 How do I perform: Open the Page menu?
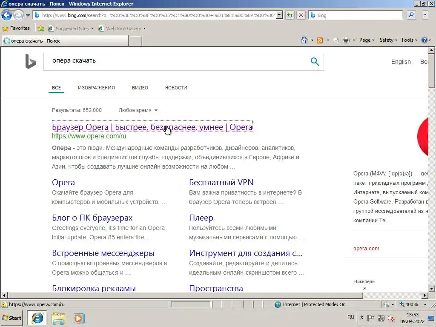[367, 40]
